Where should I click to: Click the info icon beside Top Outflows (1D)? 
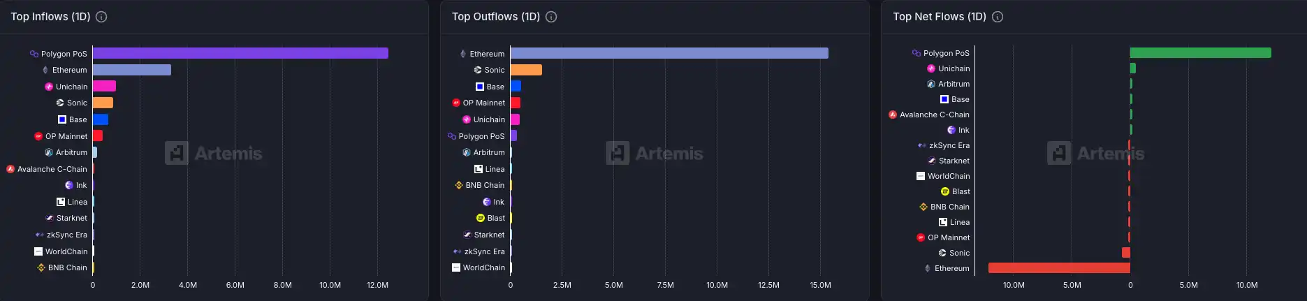(551, 17)
